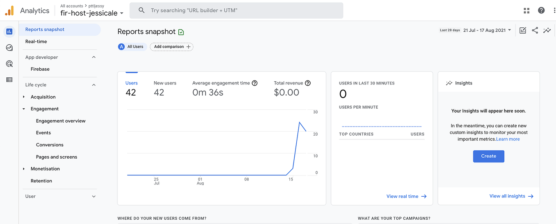Share this report via share icon
Screen dimensions: 556x224
click(x=535, y=30)
